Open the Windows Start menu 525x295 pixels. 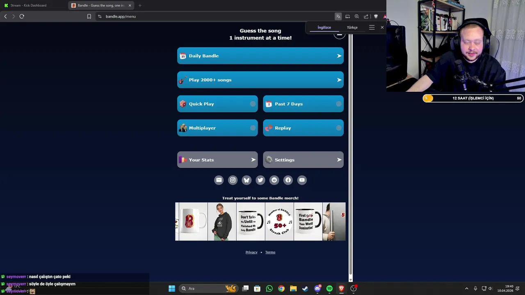point(172,288)
